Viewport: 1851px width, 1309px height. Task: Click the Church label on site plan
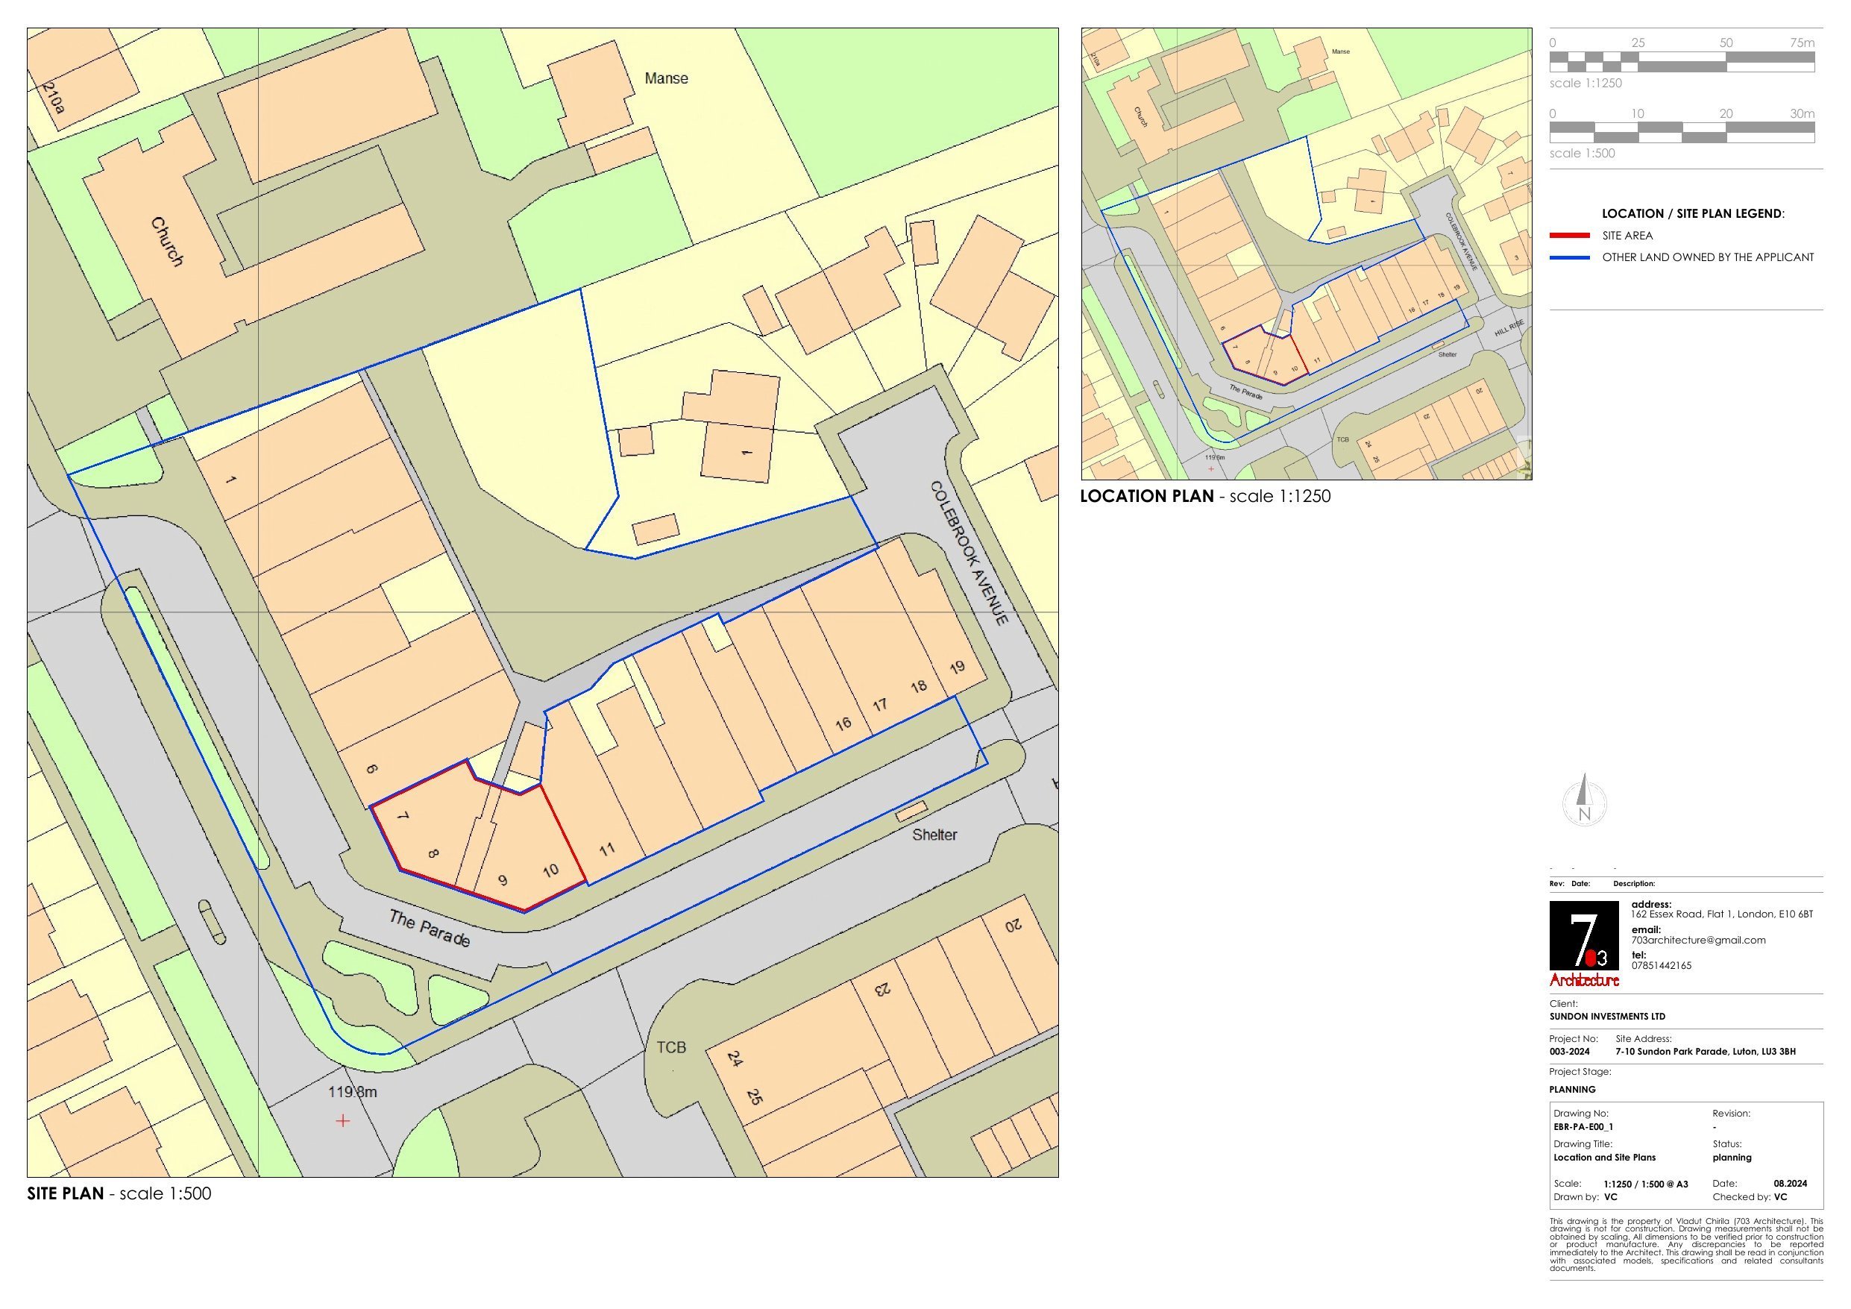pyautogui.click(x=168, y=241)
